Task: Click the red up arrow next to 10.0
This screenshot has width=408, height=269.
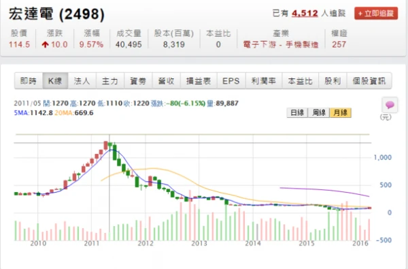Action: (x=46, y=44)
